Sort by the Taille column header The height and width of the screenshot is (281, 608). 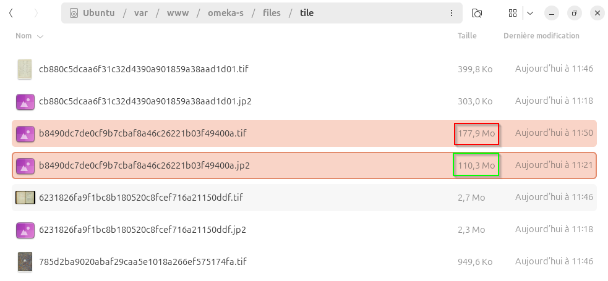click(x=467, y=36)
